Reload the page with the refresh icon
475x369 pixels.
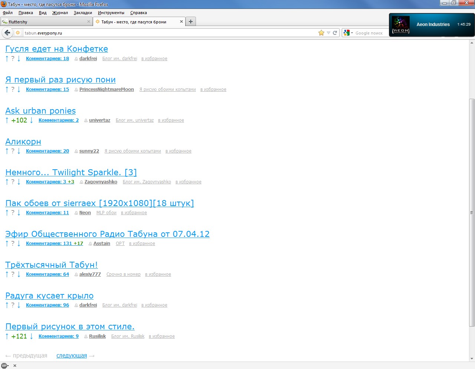pos(335,33)
